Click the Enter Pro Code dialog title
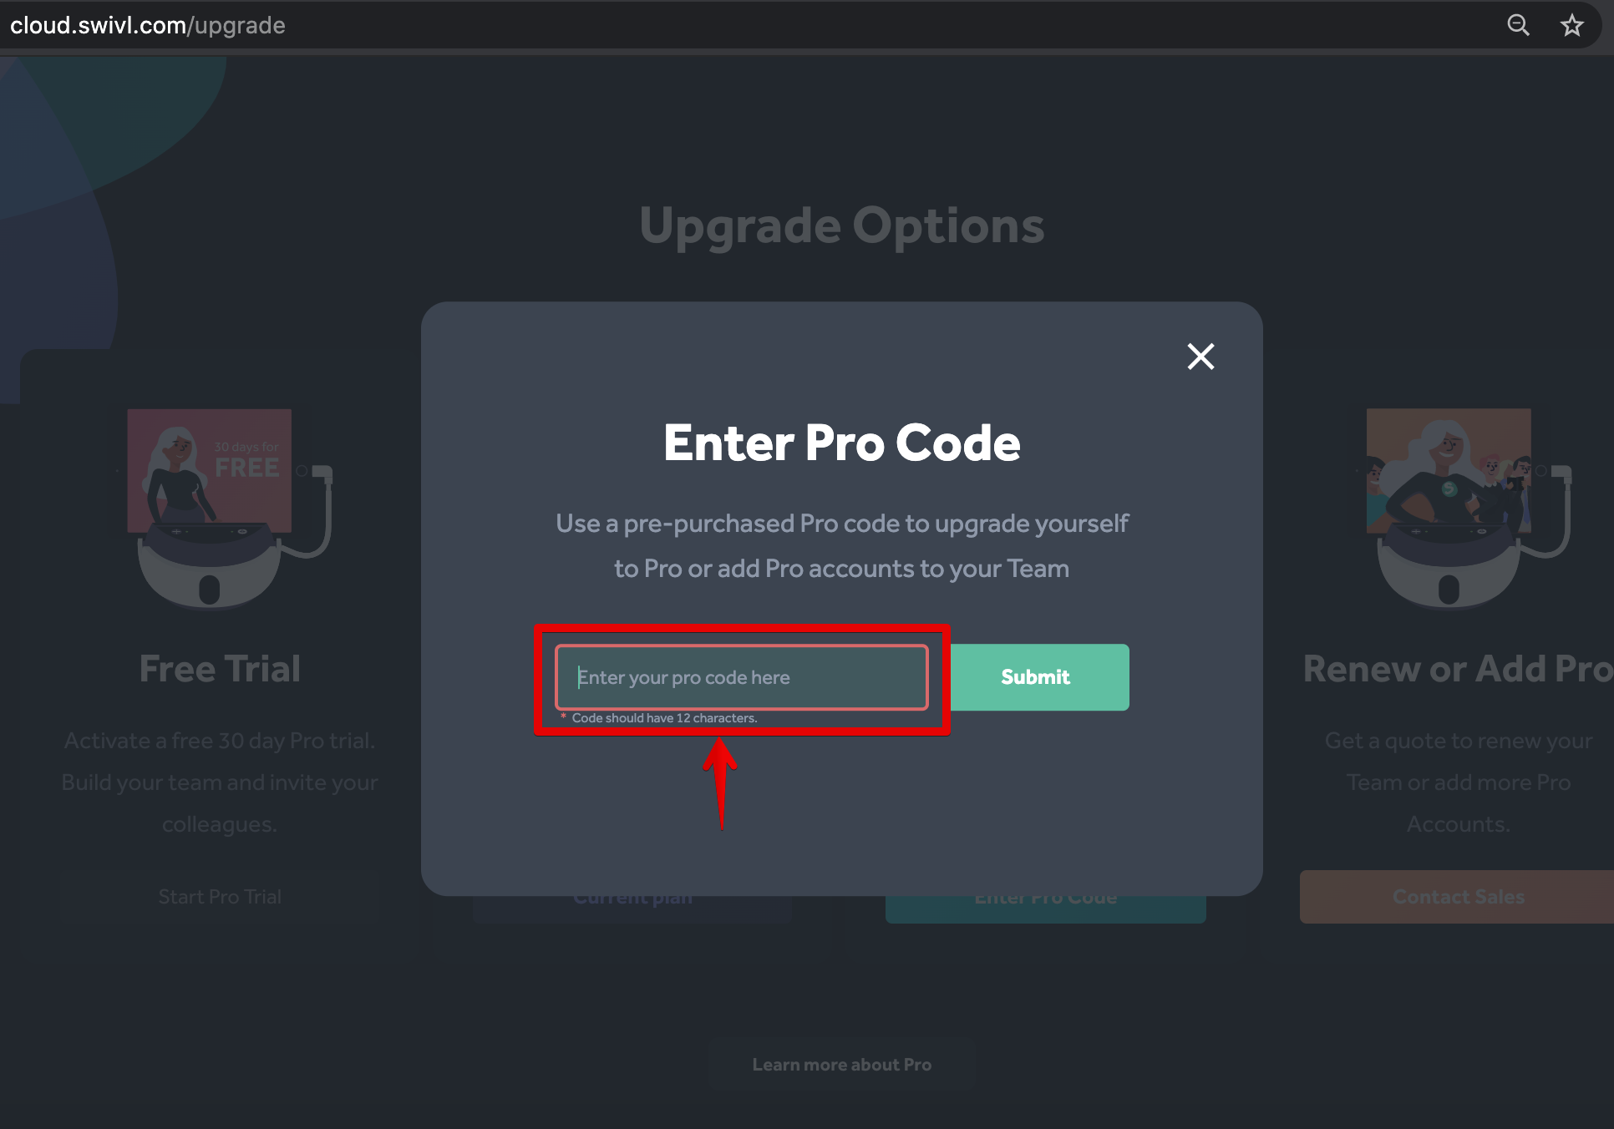The height and width of the screenshot is (1129, 1614). click(x=842, y=443)
